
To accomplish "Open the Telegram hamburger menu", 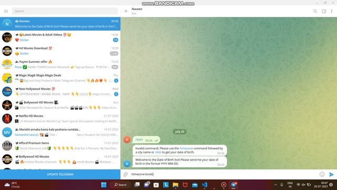I will click(6, 11).
